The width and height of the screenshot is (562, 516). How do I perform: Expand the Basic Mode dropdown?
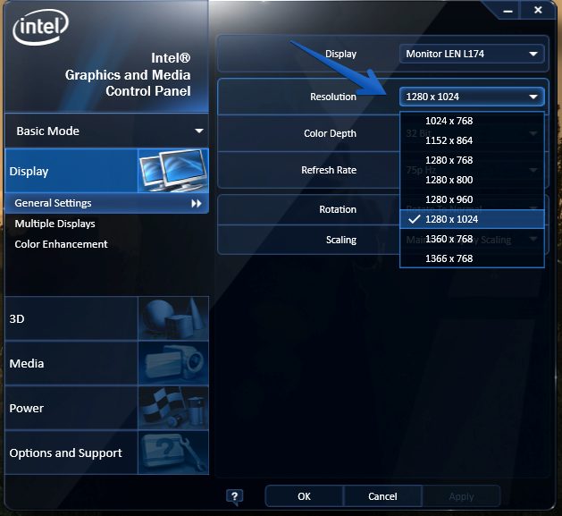click(x=106, y=131)
